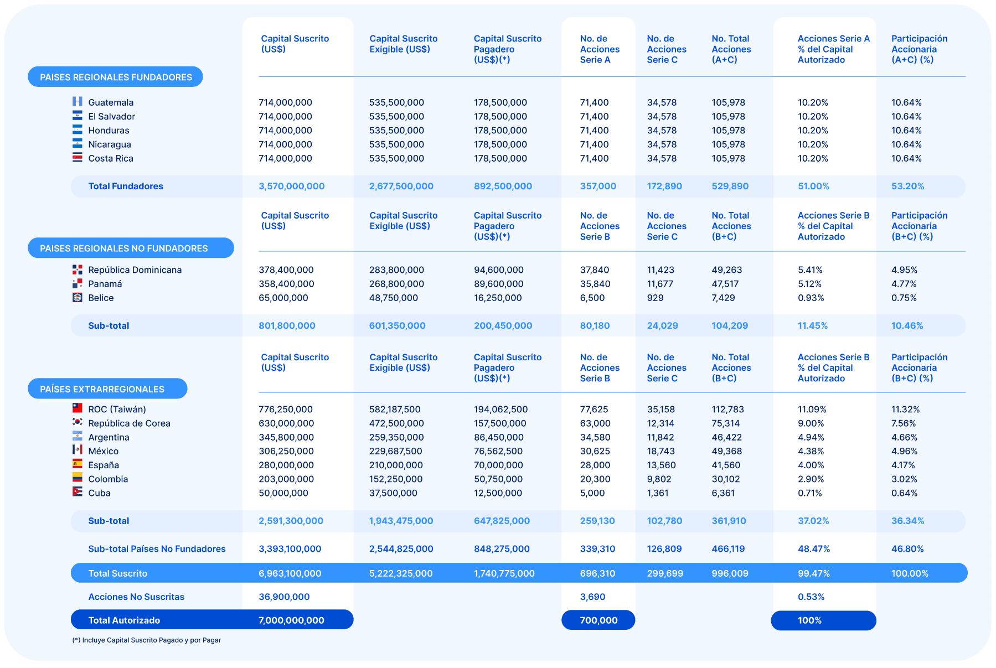Select the Total Fundadores row label

tap(126, 186)
